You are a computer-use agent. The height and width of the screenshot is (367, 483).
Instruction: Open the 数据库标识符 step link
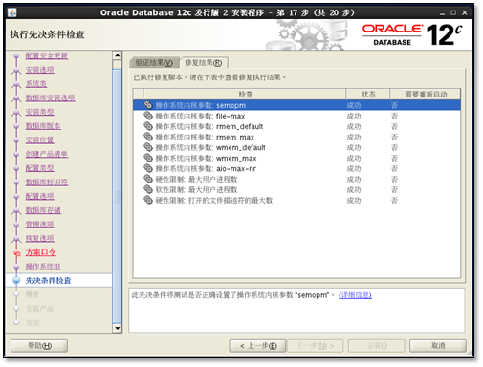[x=47, y=182]
